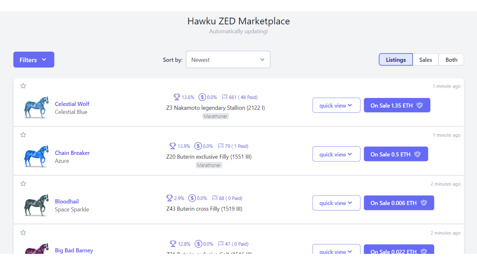Open the Filters dropdown
The image size is (477, 265).
34,60
